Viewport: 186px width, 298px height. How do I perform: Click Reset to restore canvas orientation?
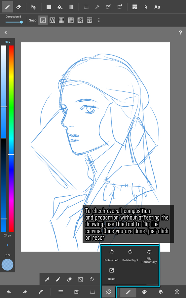click(x=111, y=274)
